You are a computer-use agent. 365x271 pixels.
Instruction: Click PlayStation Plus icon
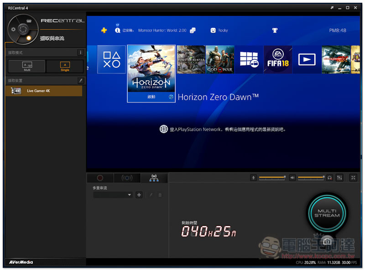click(x=104, y=30)
